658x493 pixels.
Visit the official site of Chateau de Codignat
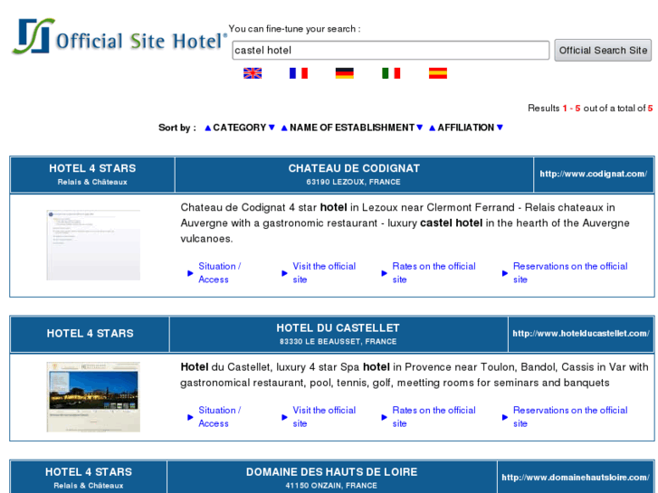[x=324, y=272]
